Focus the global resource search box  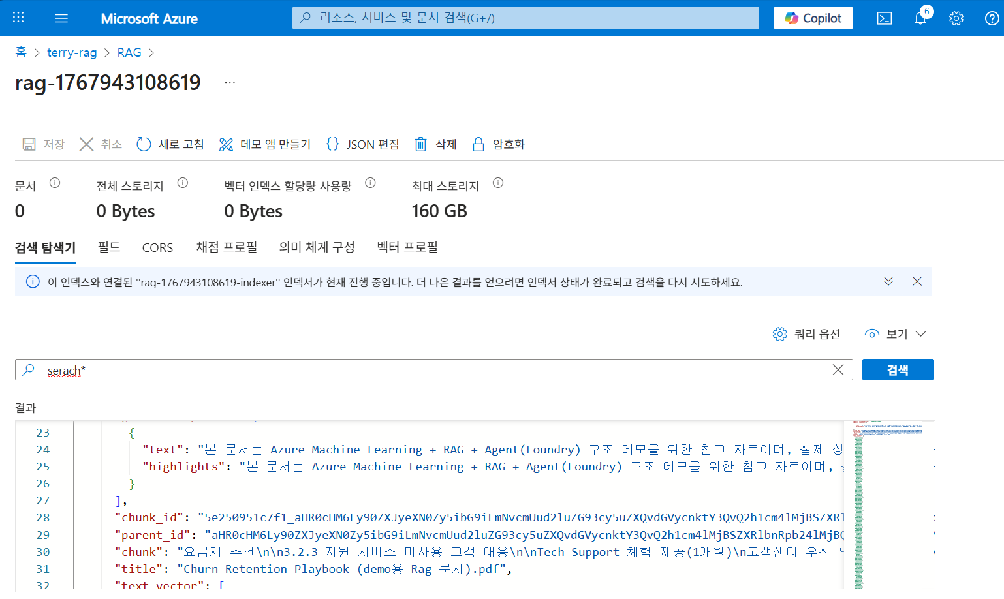tap(526, 18)
